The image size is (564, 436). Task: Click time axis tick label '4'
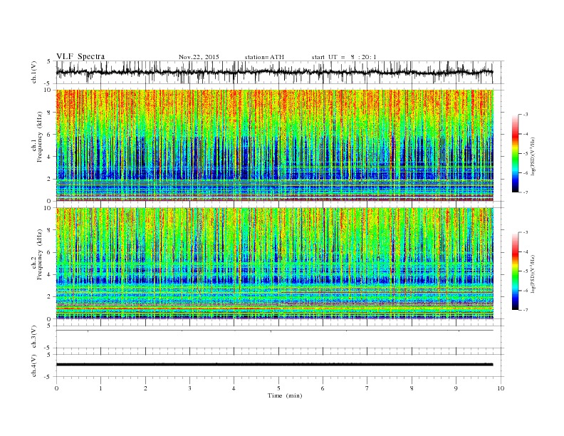[x=234, y=388]
